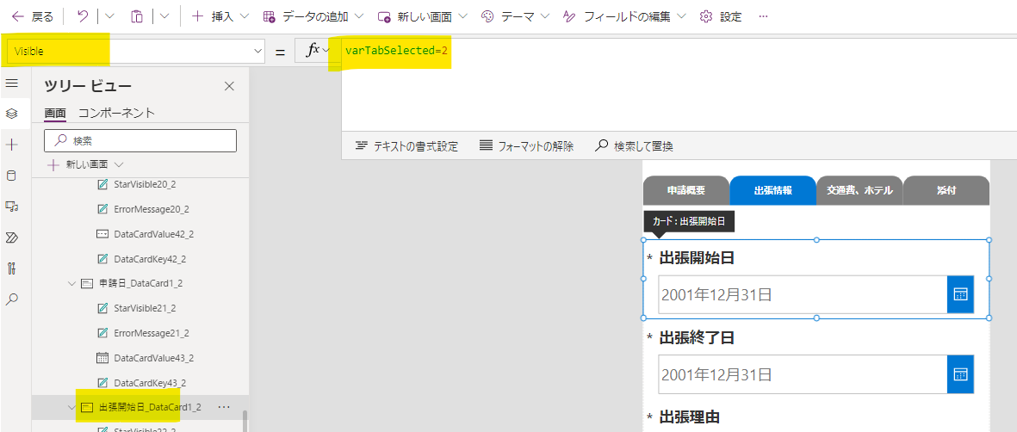Open the 新しい画面 toolbar menu
The image size is (1017, 432).
pyautogui.click(x=424, y=17)
